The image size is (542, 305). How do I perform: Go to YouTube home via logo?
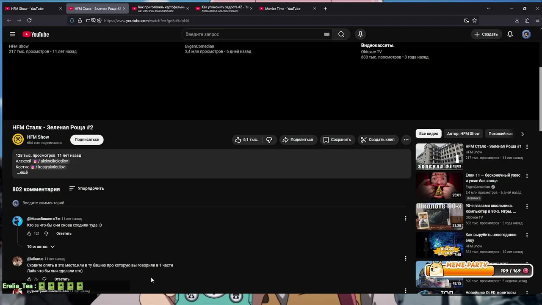click(36, 34)
